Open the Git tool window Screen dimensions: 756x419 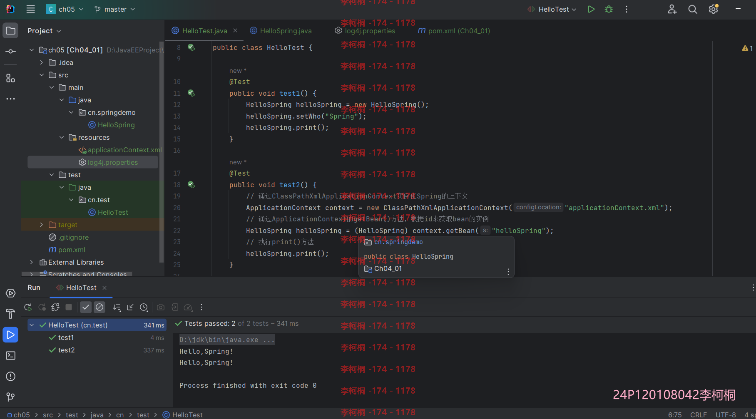[x=10, y=397]
